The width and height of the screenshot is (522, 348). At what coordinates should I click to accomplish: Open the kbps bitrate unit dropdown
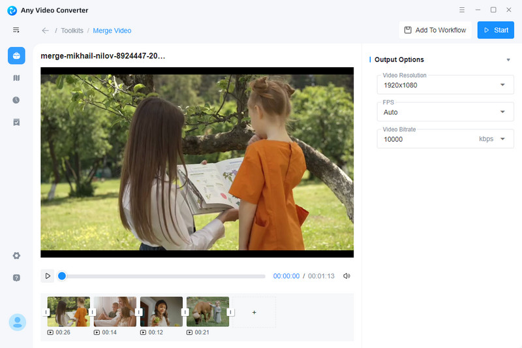[x=502, y=139]
